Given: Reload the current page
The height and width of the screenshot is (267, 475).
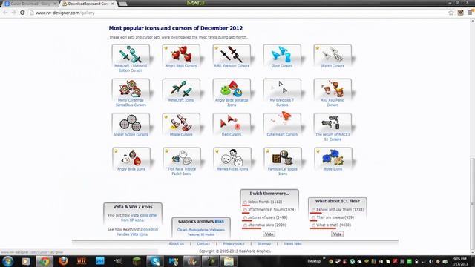Looking at the screenshot, I should coord(22,13).
